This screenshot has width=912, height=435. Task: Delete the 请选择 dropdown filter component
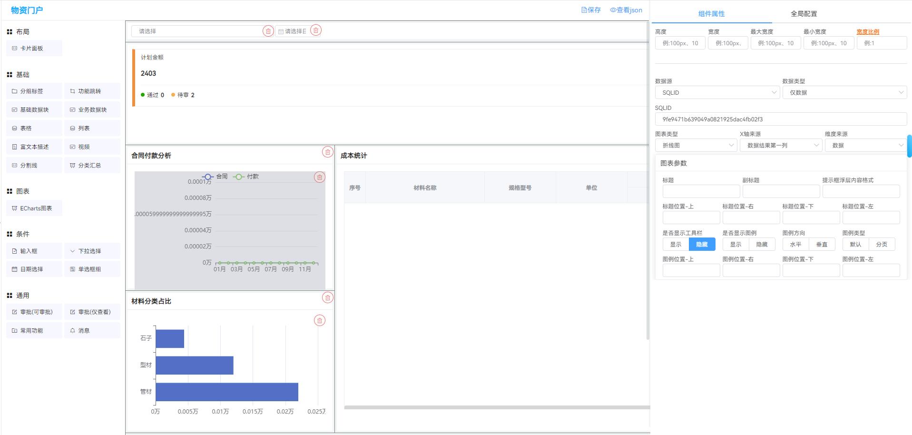click(x=268, y=31)
